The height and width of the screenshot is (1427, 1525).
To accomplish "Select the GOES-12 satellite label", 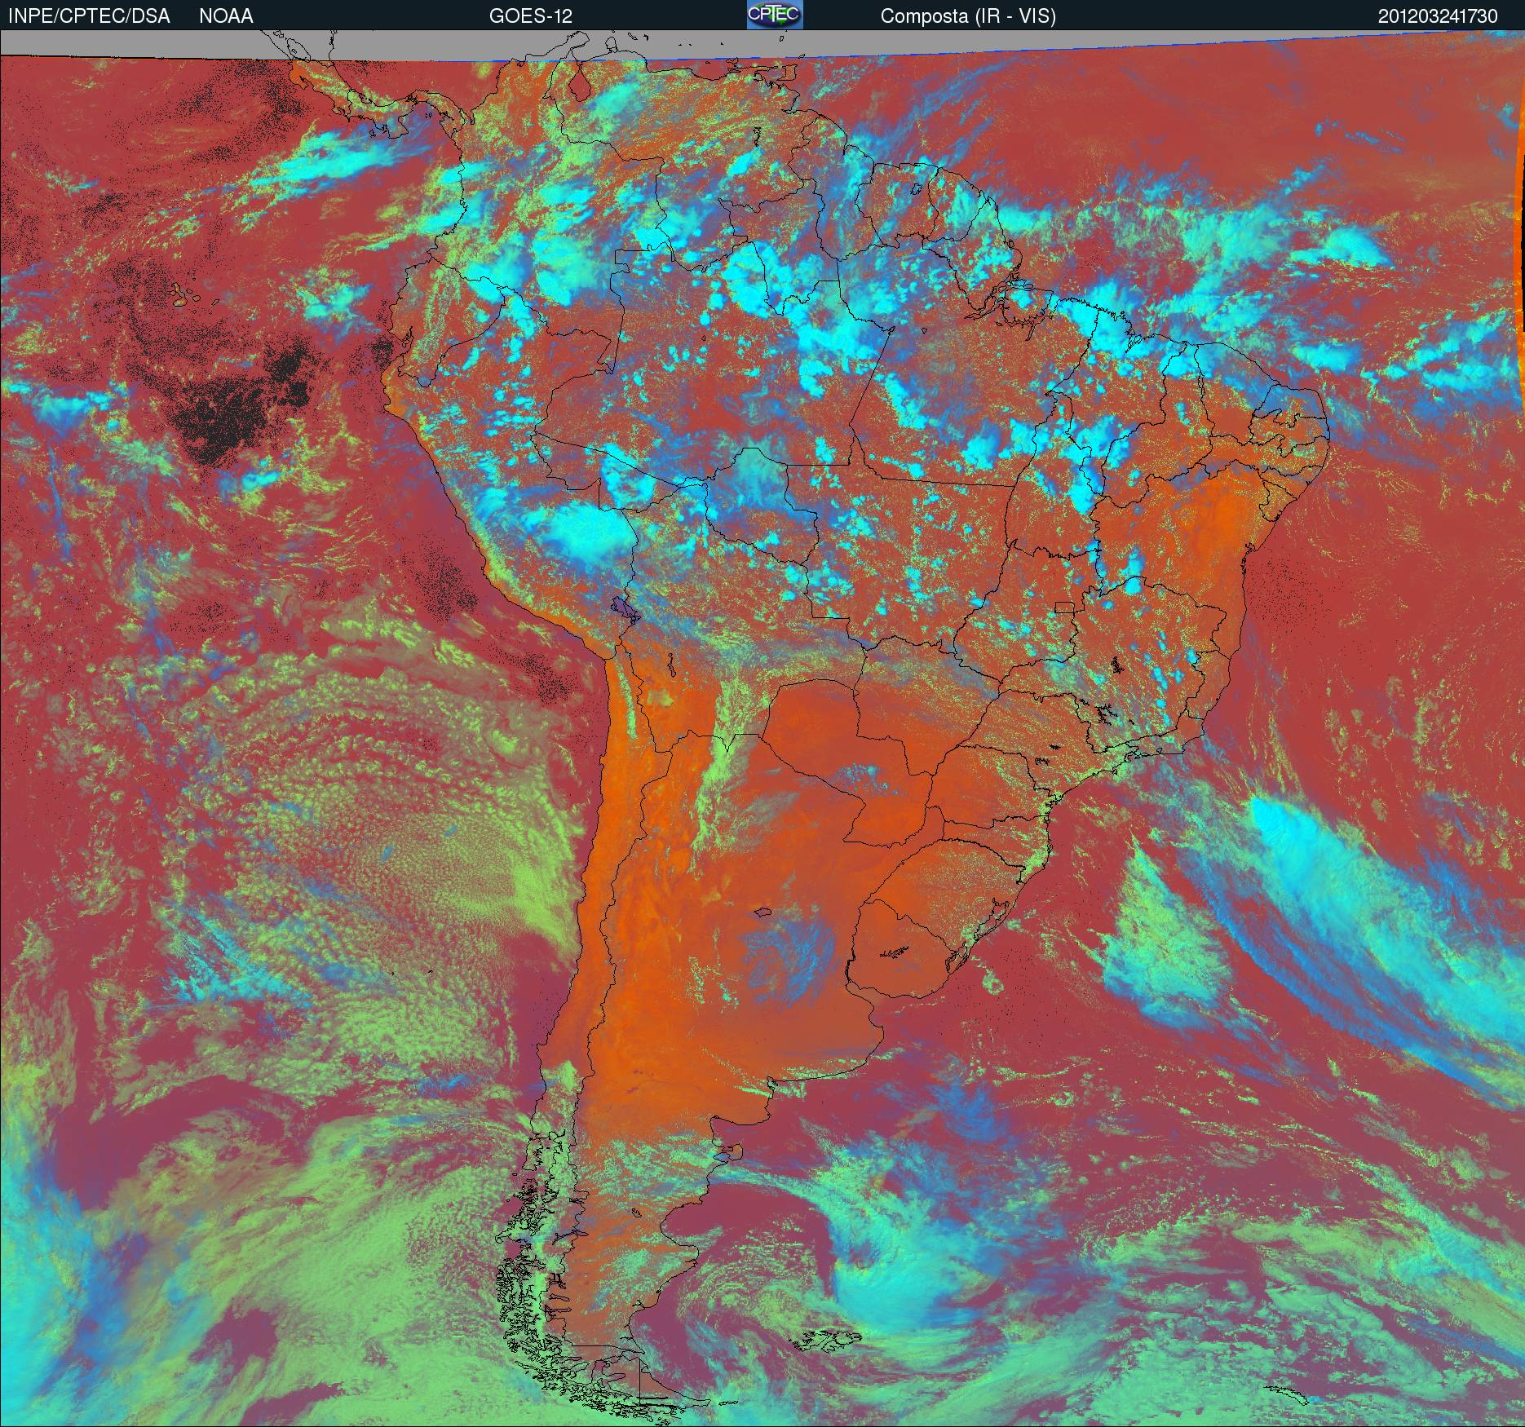I will click(x=530, y=15).
